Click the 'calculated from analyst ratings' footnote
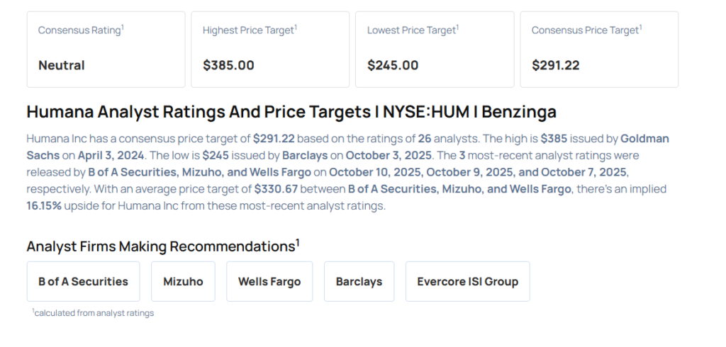726x347 pixels. tap(94, 313)
